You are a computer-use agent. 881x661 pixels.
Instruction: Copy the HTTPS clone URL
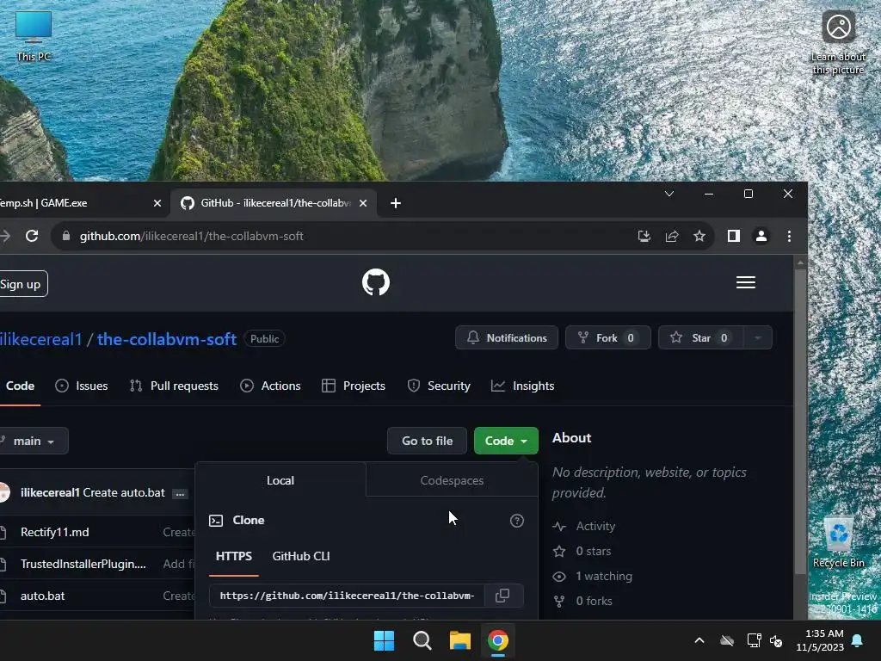[x=502, y=596]
